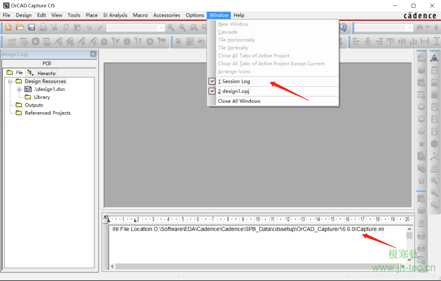Save the design using the floppy icon
The height and width of the screenshot is (281, 441).
[x=32, y=28]
